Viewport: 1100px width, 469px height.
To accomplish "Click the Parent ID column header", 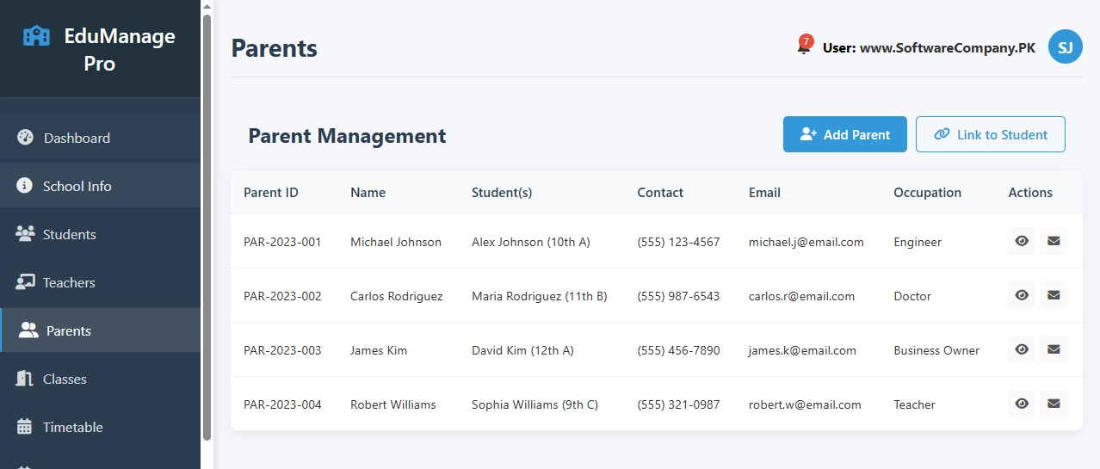I will pos(271,193).
